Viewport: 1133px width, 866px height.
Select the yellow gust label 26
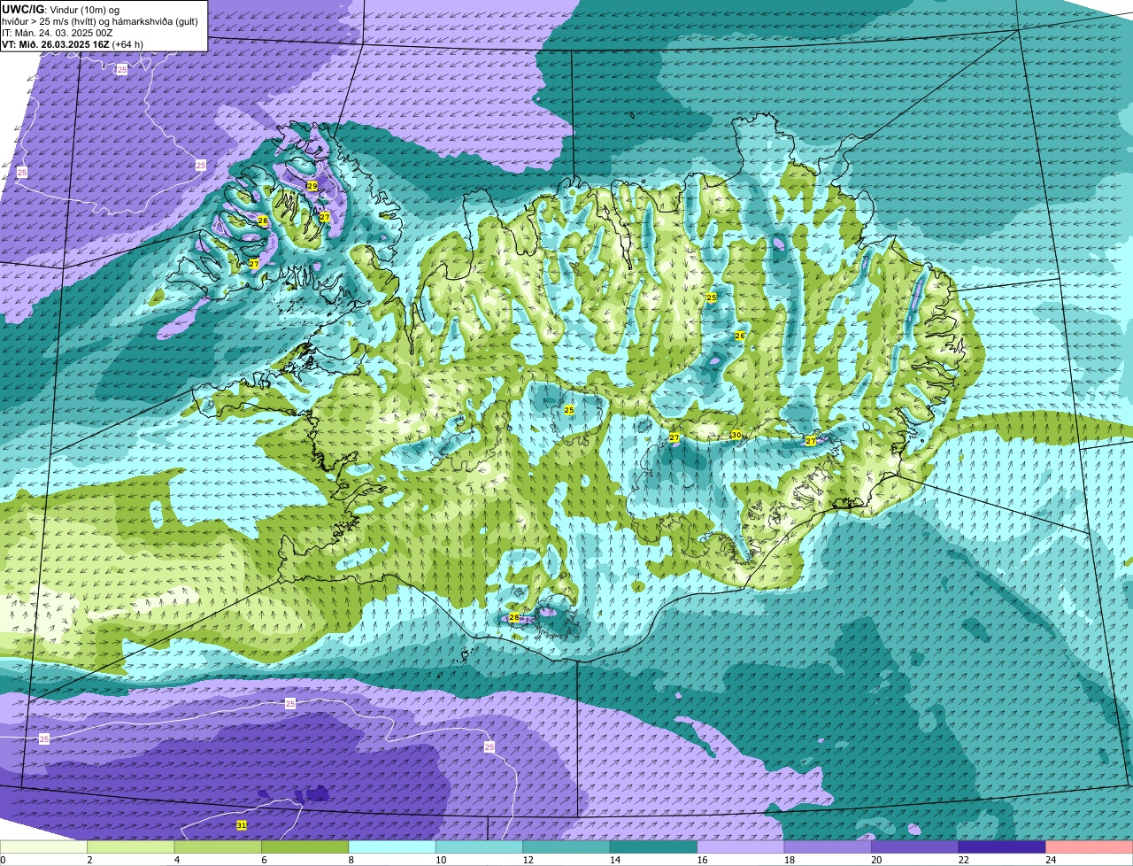pyautogui.click(x=740, y=336)
